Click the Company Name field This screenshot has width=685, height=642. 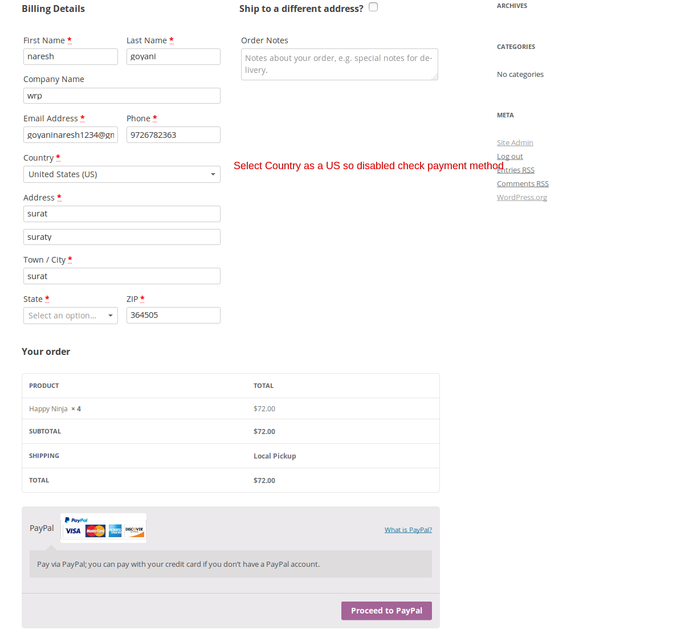(x=122, y=96)
